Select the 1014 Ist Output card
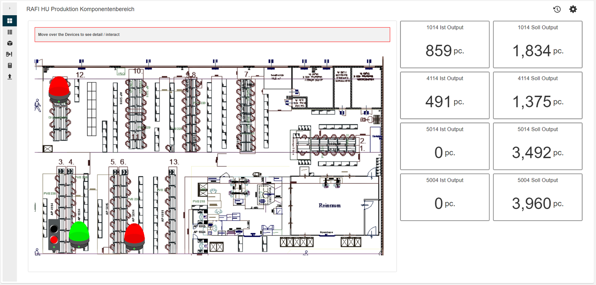 [445, 44]
